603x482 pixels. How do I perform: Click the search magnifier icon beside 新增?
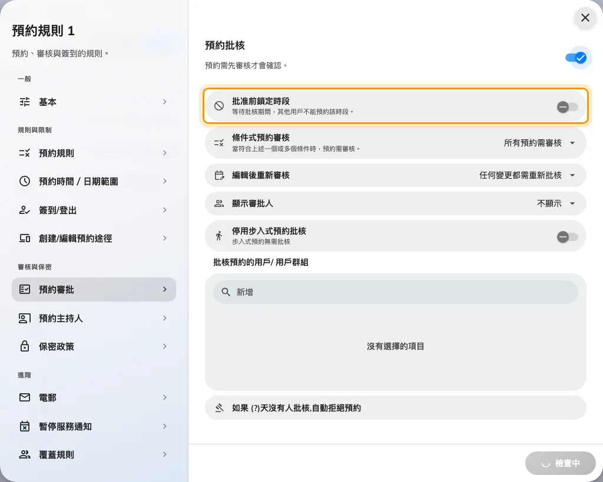pyautogui.click(x=226, y=292)
